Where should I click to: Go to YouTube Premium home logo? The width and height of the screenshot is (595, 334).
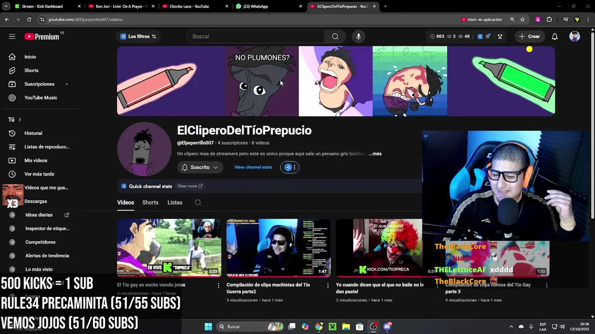tap(42, 36)
